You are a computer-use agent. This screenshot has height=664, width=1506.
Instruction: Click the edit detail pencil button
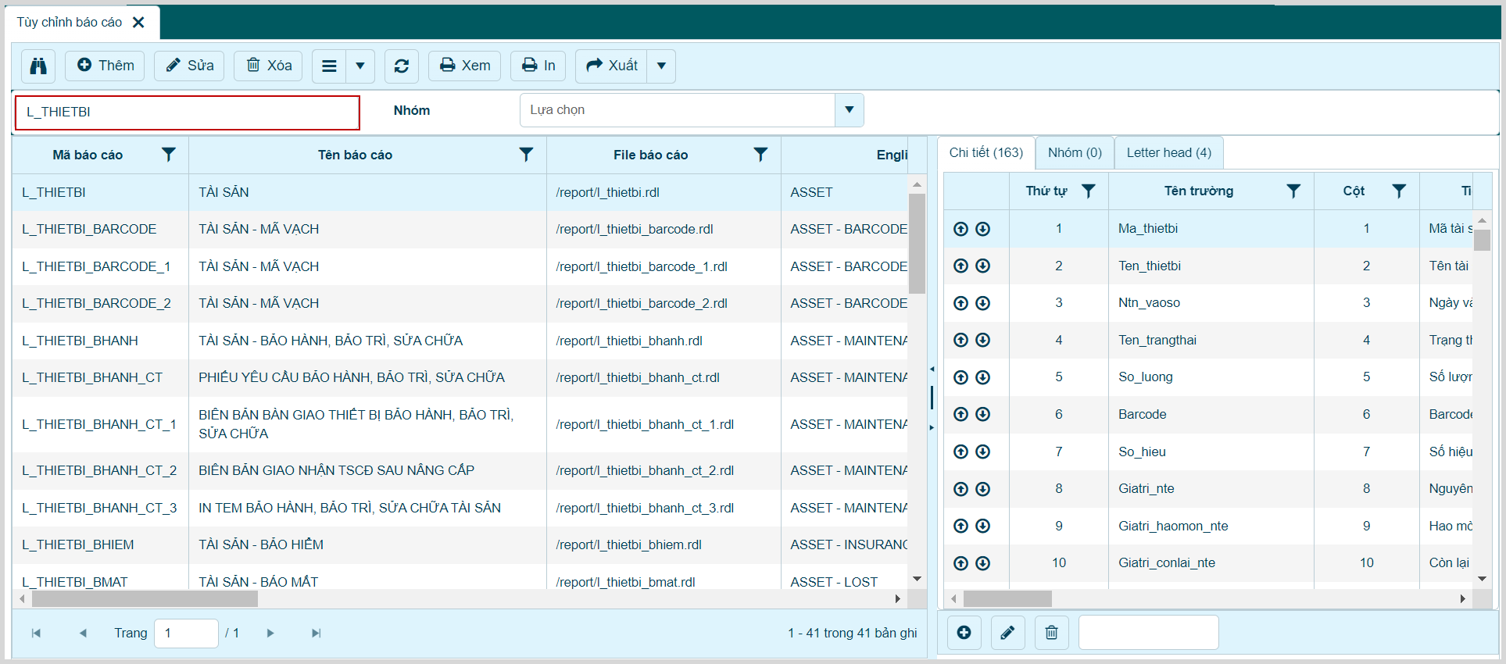[1008, 633]
